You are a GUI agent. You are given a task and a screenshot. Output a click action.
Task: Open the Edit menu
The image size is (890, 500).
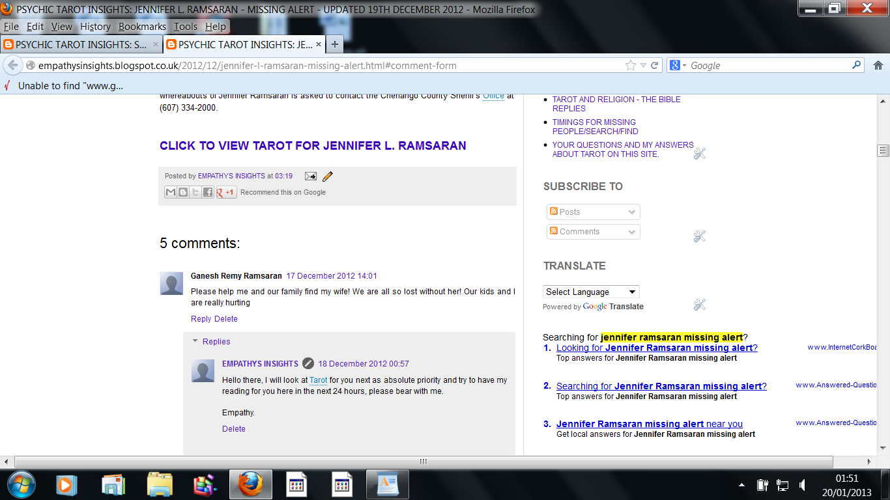(x=35, y=27)
